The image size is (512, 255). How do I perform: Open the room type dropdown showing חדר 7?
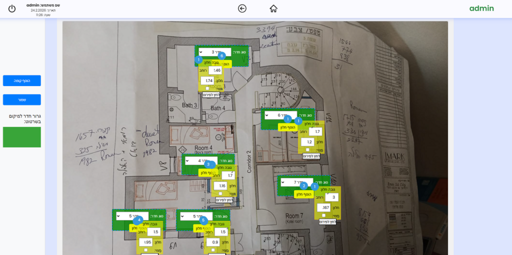coord(296,182)
